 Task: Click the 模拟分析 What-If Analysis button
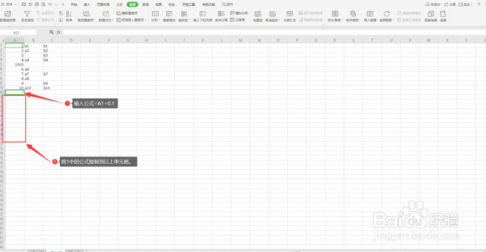[239, 13]
